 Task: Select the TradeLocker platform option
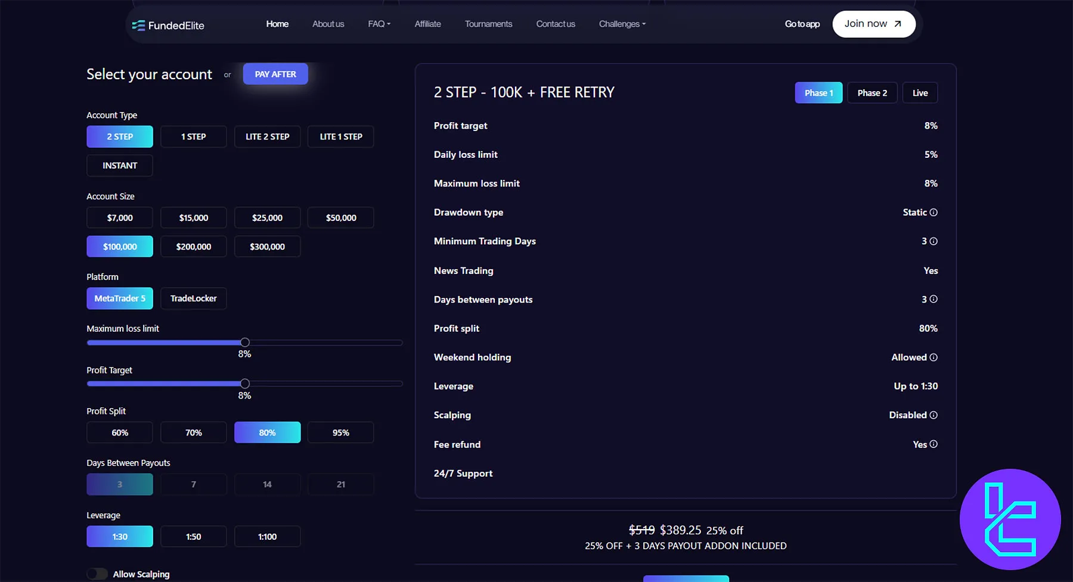coord(193,298)
